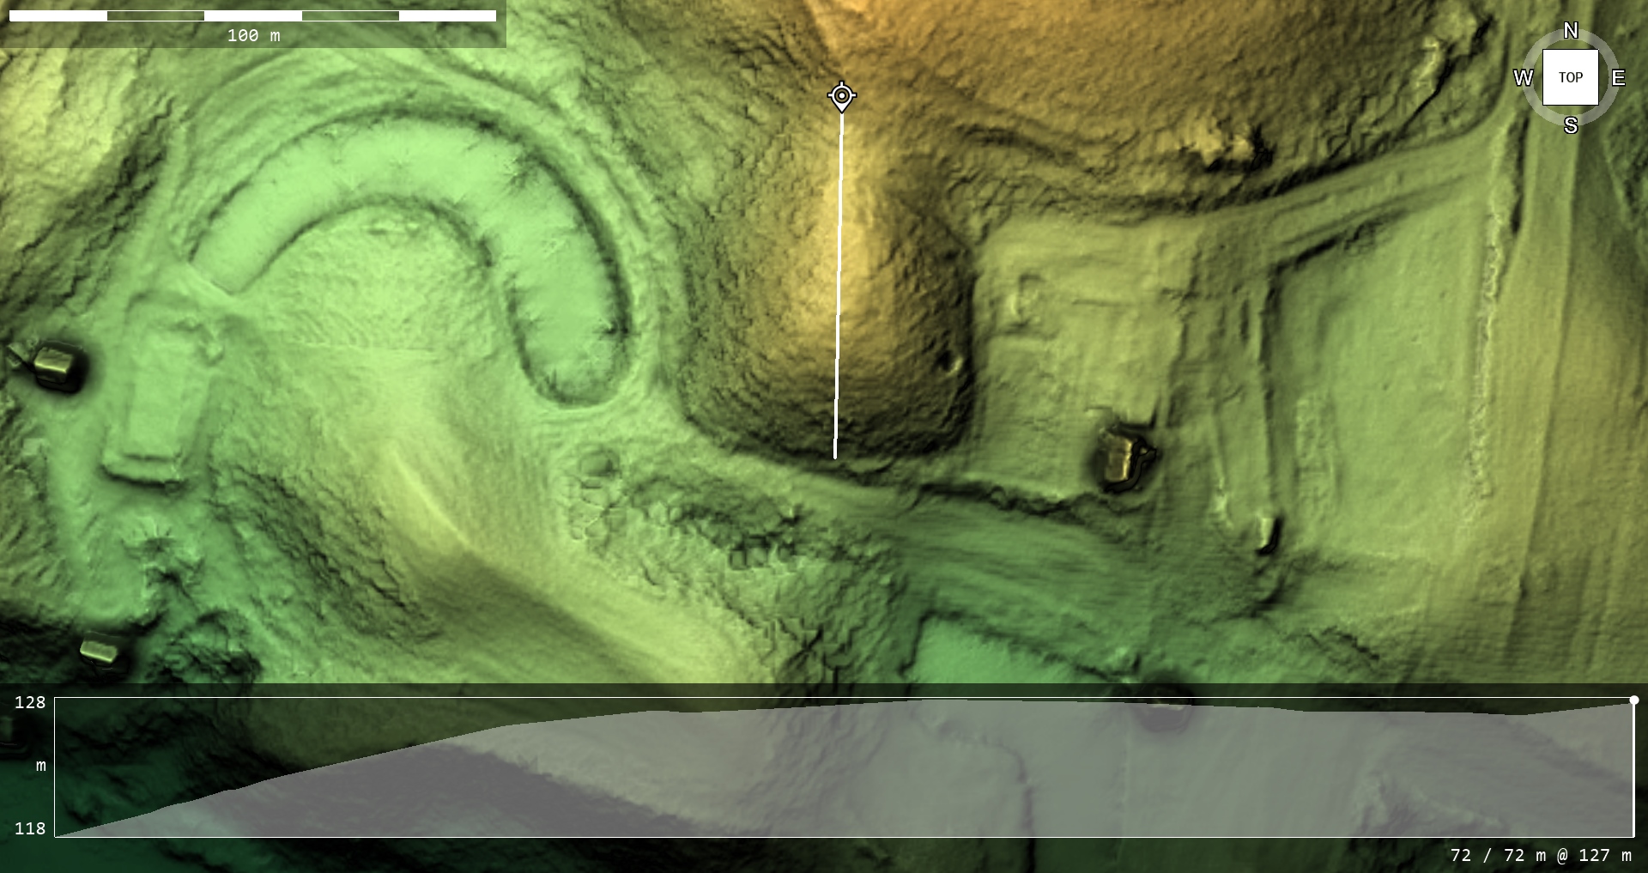Click the first white segment of the scale bar

58,15
